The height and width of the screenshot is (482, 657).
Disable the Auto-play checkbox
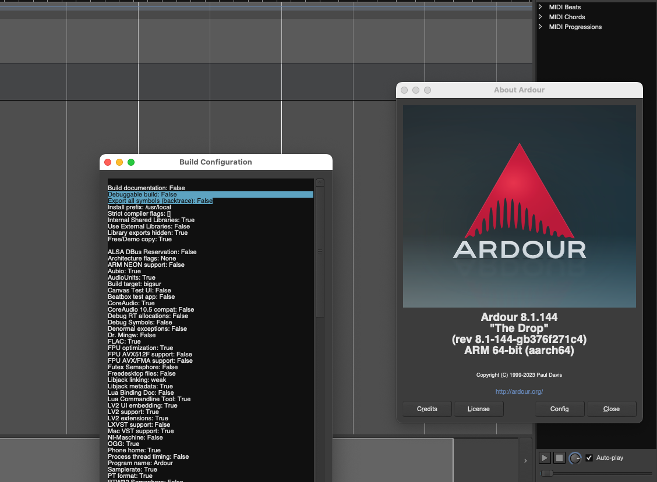coord(589,458)
